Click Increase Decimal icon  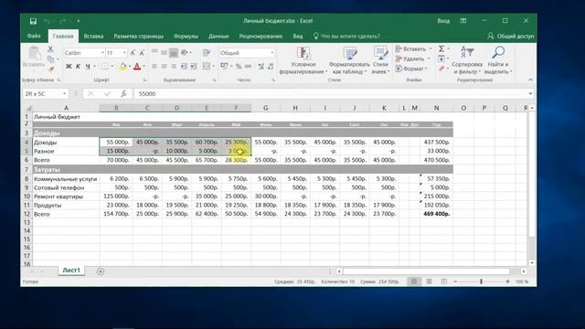[x=261, y=67]
